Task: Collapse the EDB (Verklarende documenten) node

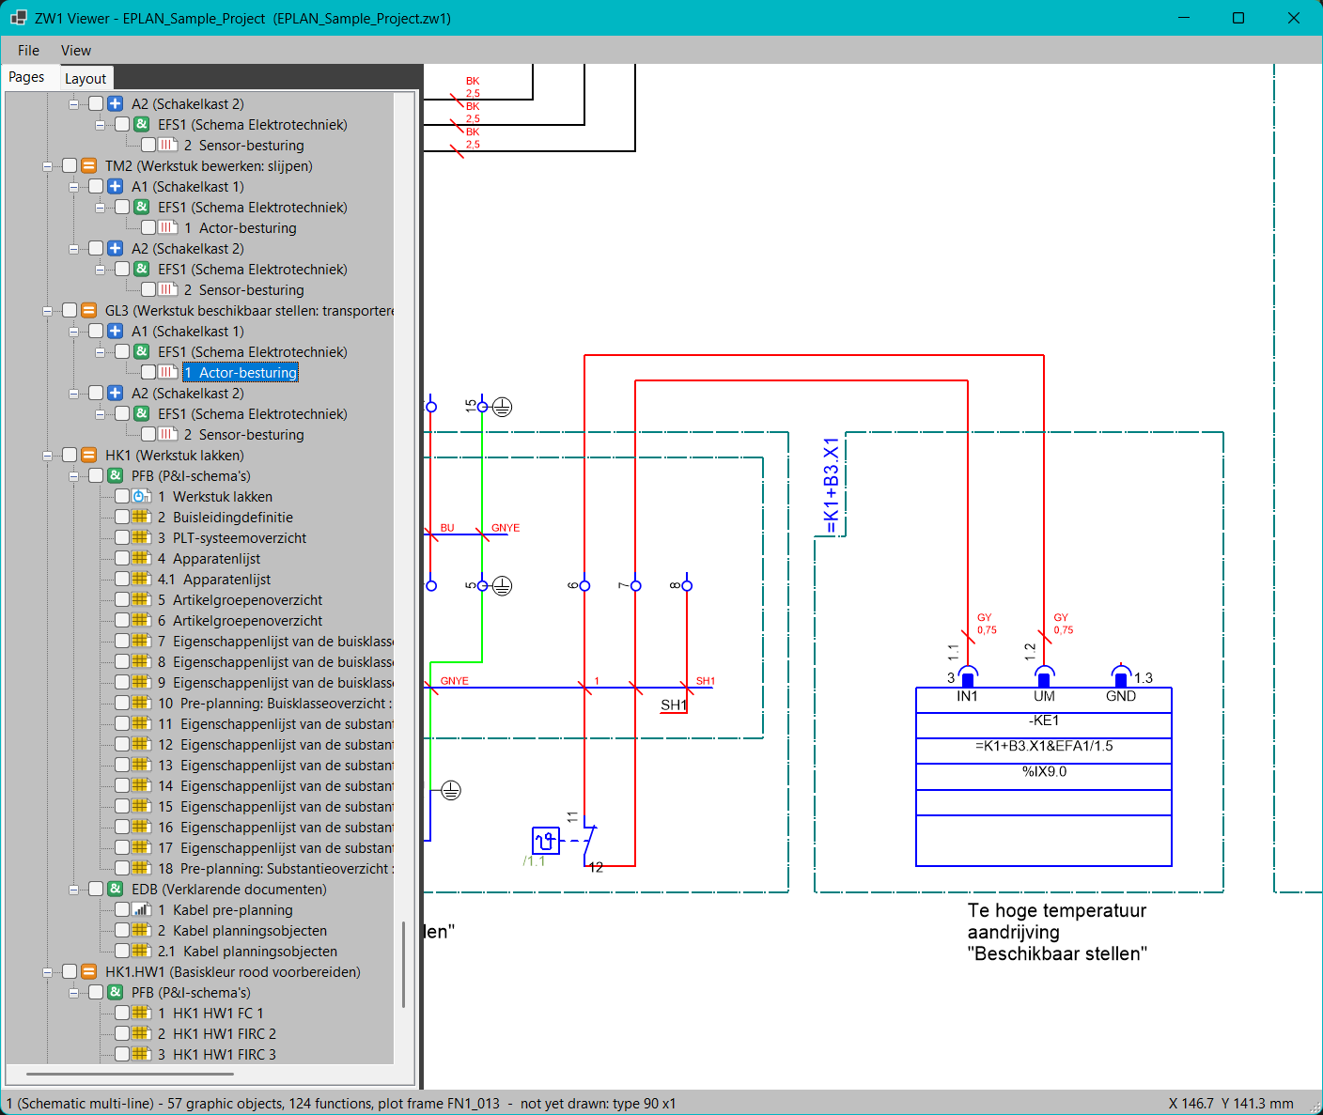Action: [x=74, y=890]
